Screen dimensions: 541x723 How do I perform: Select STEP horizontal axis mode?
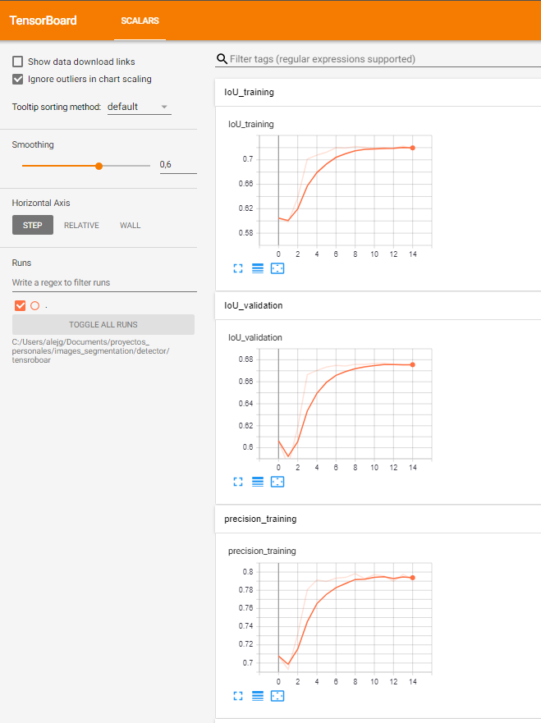coord(33,226)
